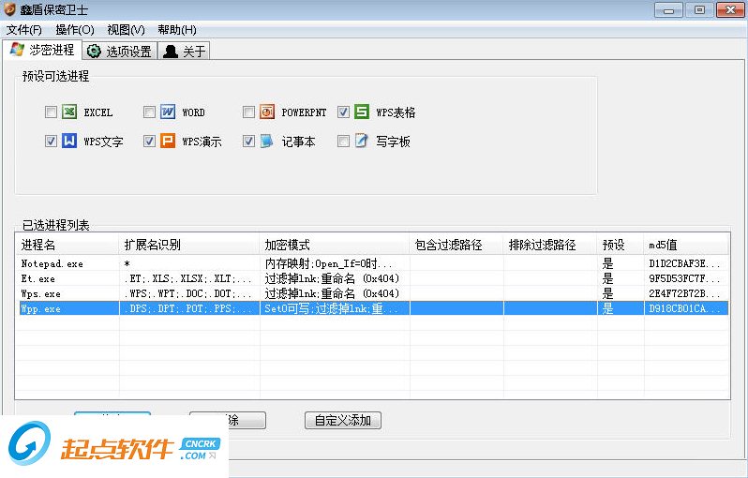Uncheck the WPS演示 checkbox
Screen dimensions: 748x478
click(x=149, y=142)
